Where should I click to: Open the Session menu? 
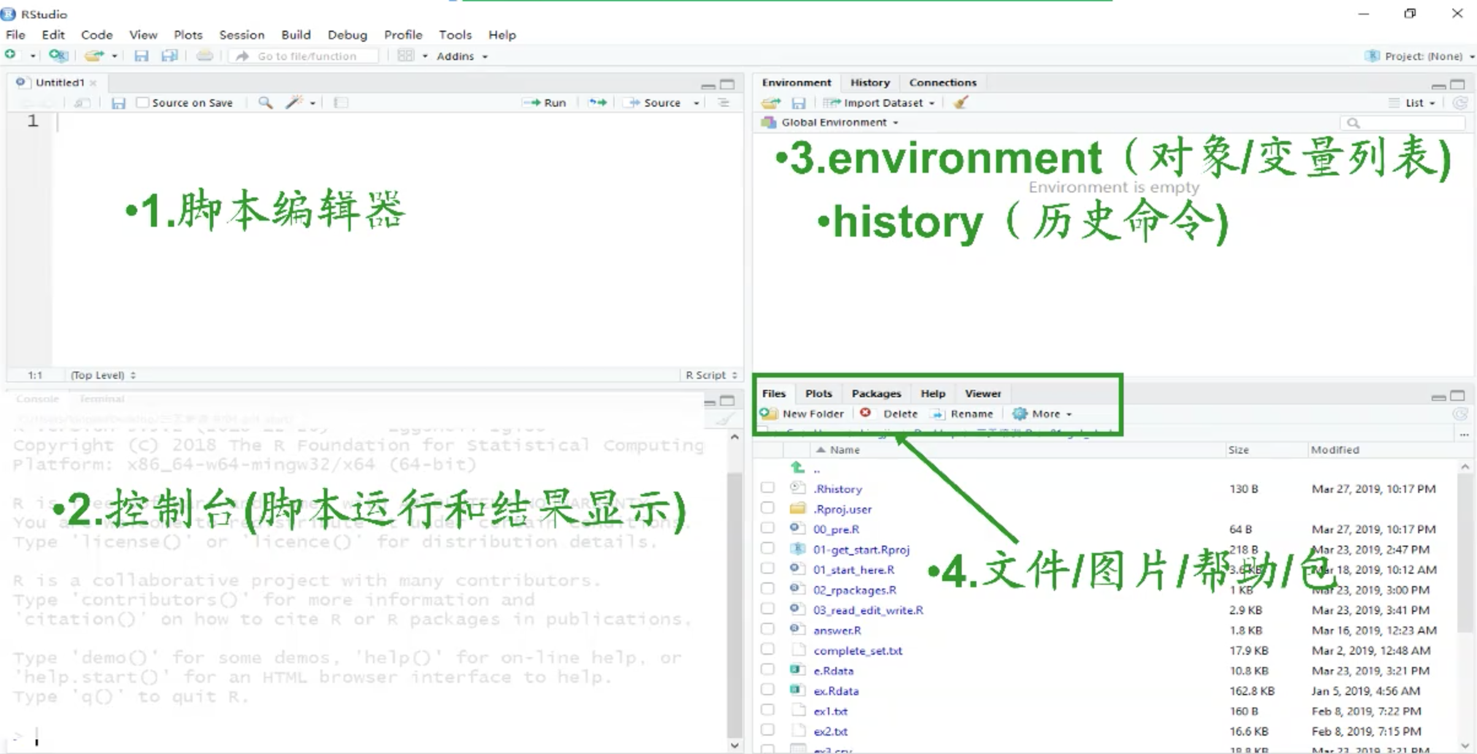241,35
